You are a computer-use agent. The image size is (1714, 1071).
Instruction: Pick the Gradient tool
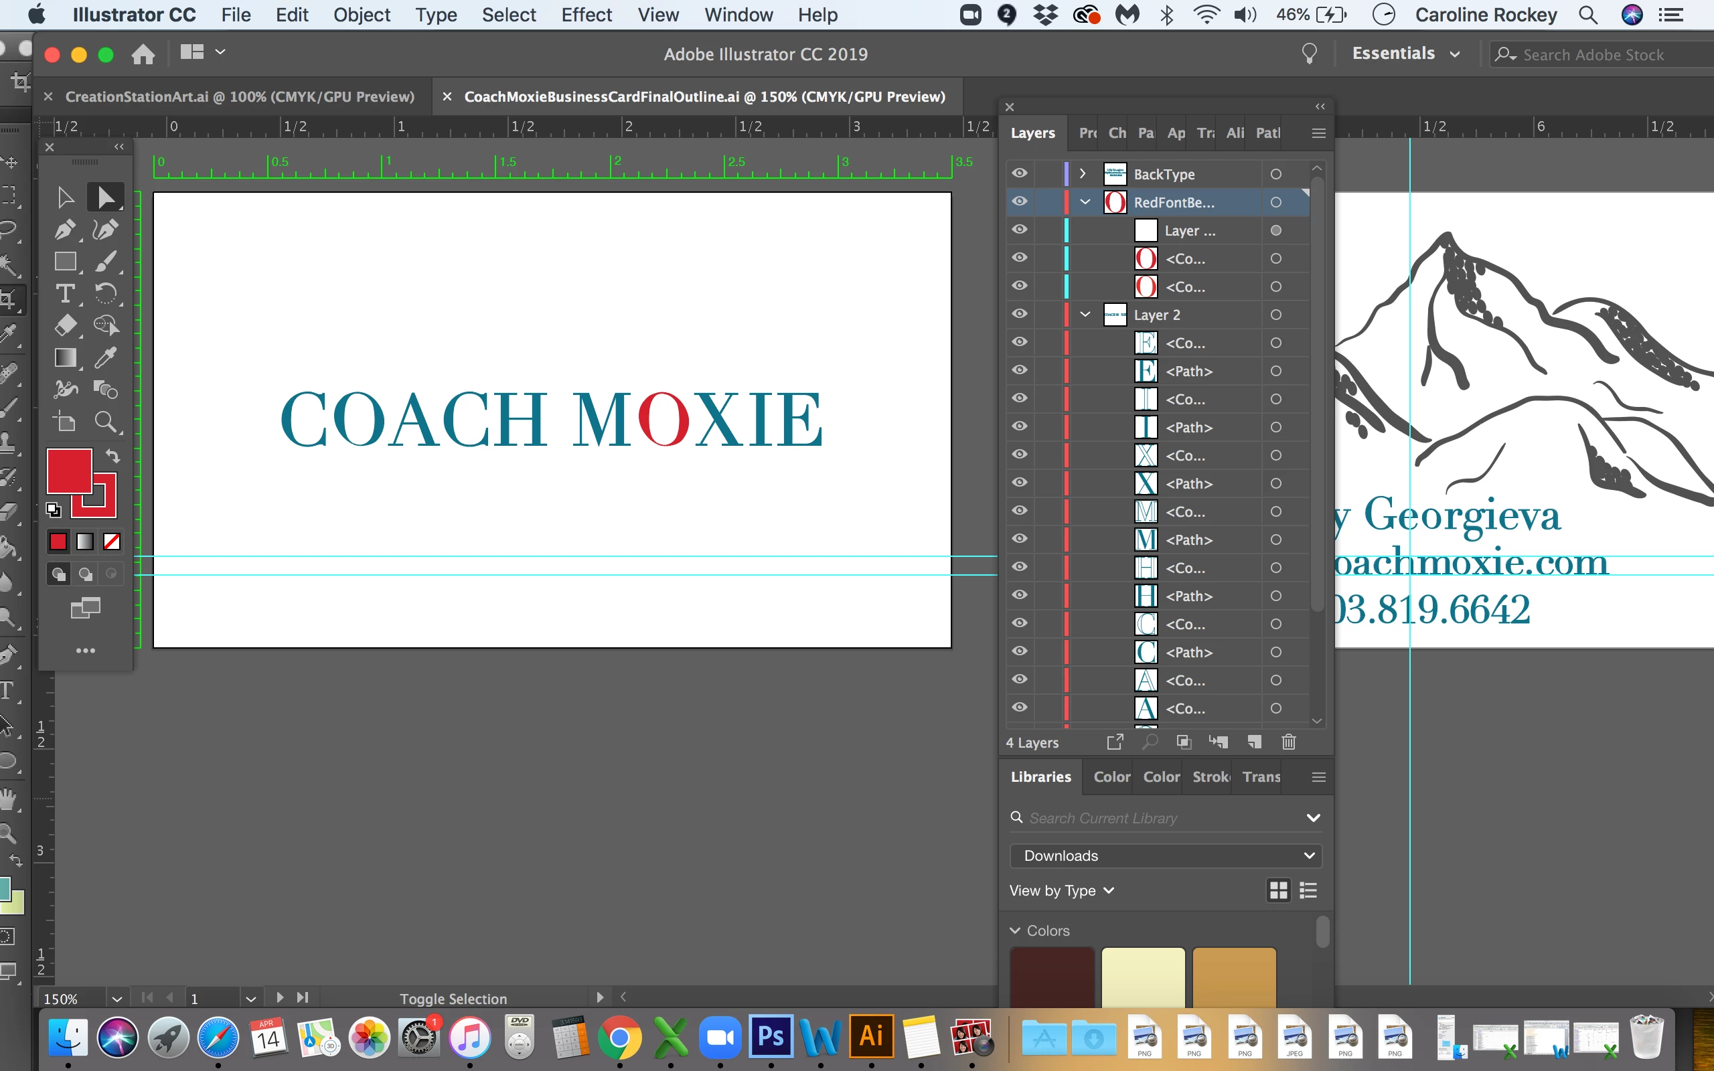[64, 357]
